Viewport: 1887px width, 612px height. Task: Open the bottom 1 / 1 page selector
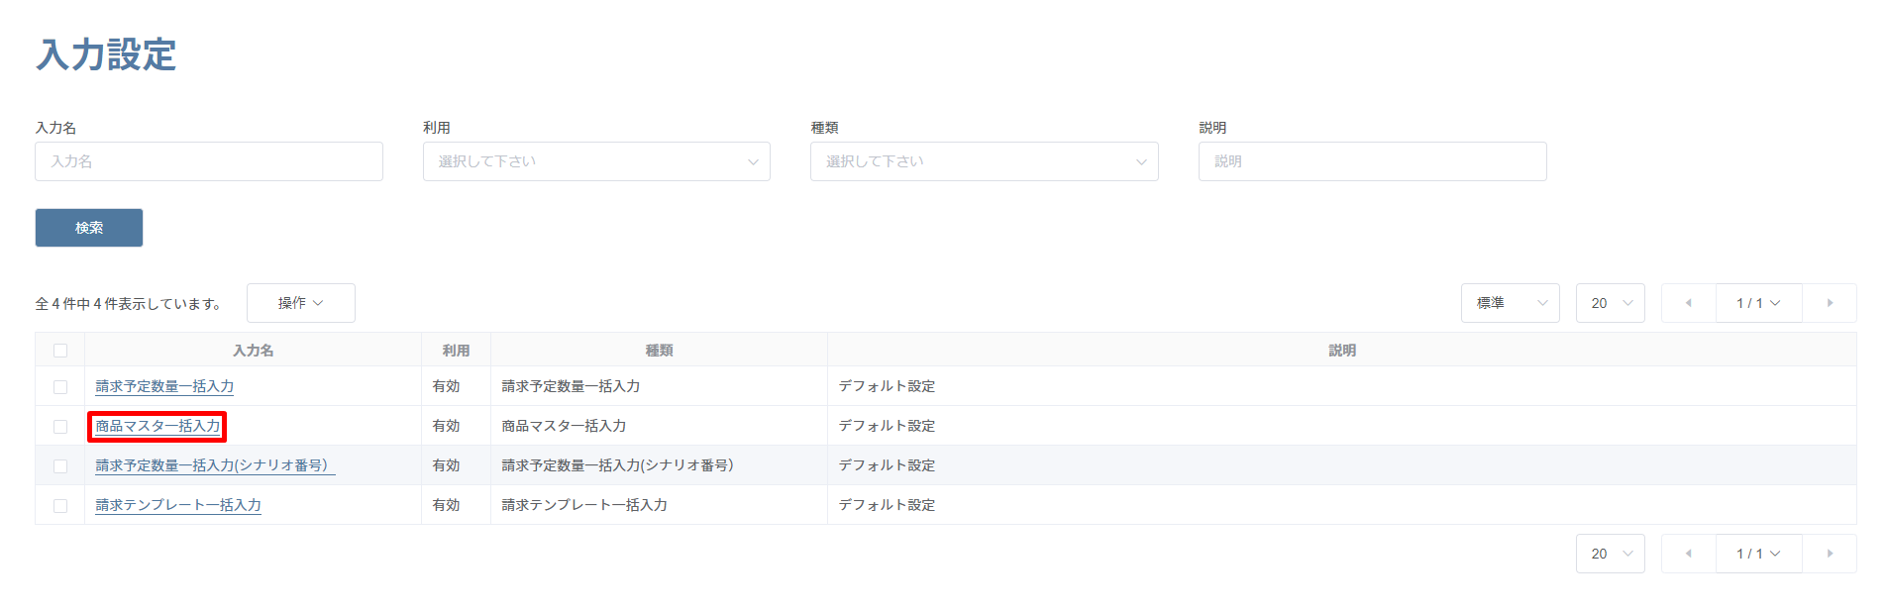(1758, 554)
